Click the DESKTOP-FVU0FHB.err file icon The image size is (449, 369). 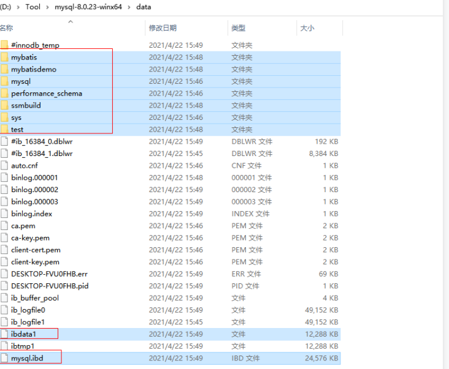(x=4, y=274)
